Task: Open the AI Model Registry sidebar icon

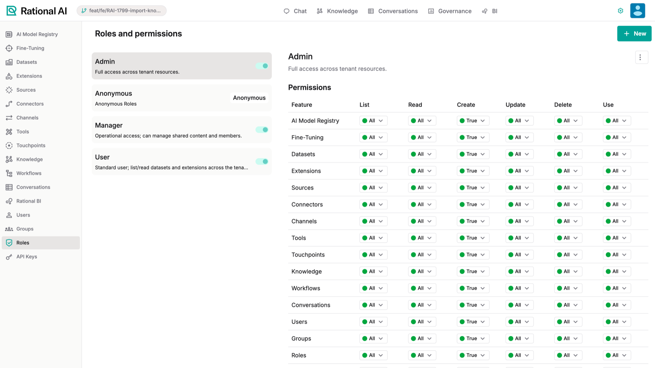Action: pos(9,34)
